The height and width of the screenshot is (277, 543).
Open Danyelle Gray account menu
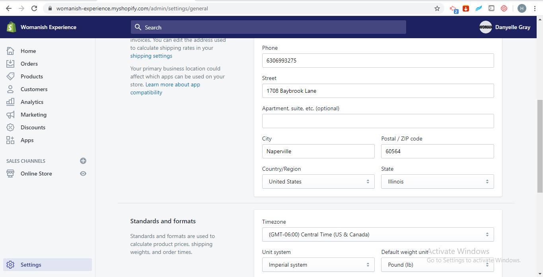[505, 27]
